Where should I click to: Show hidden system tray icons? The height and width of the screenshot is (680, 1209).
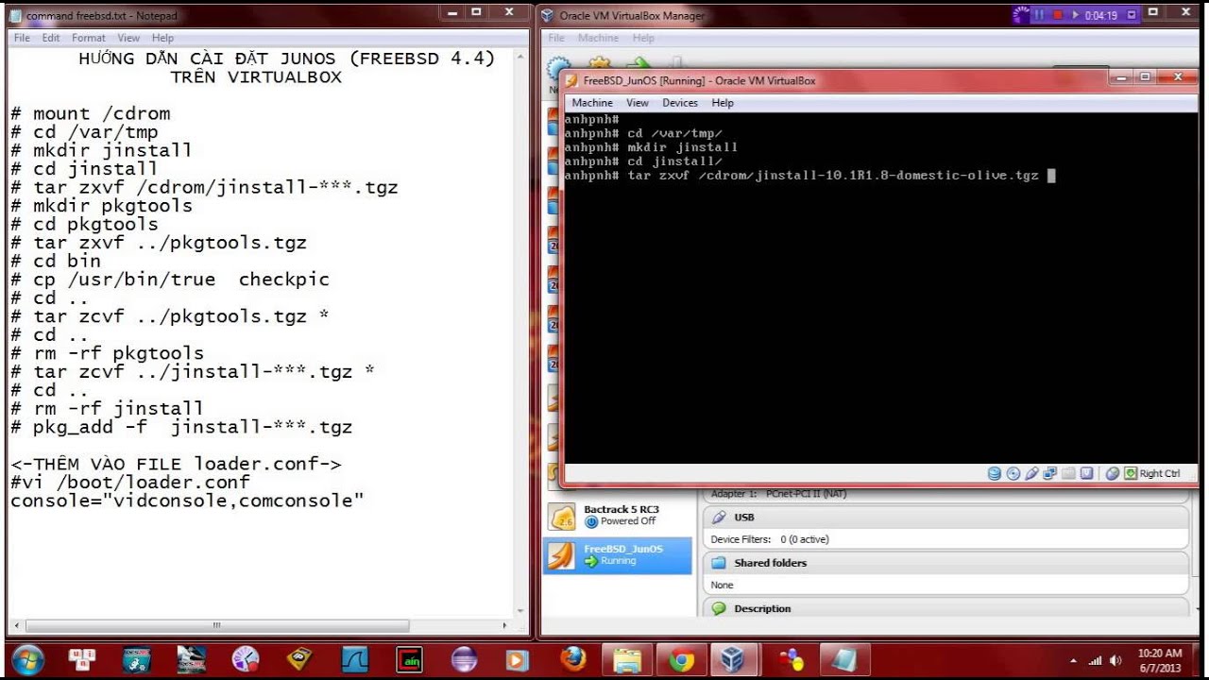click(1073, 660)
